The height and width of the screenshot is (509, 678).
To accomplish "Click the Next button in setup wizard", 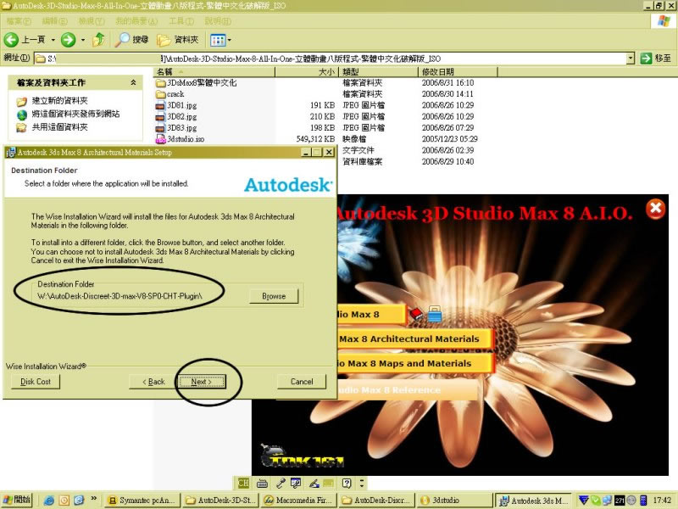I will click(x=202, y=382).
